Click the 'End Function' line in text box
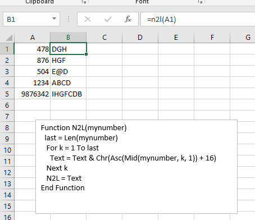 pos(63,188)
